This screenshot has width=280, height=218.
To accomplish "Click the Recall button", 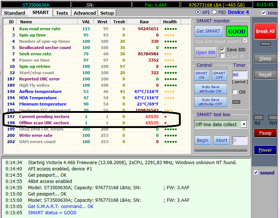I will pyautogui.click(x=265, y=75).
